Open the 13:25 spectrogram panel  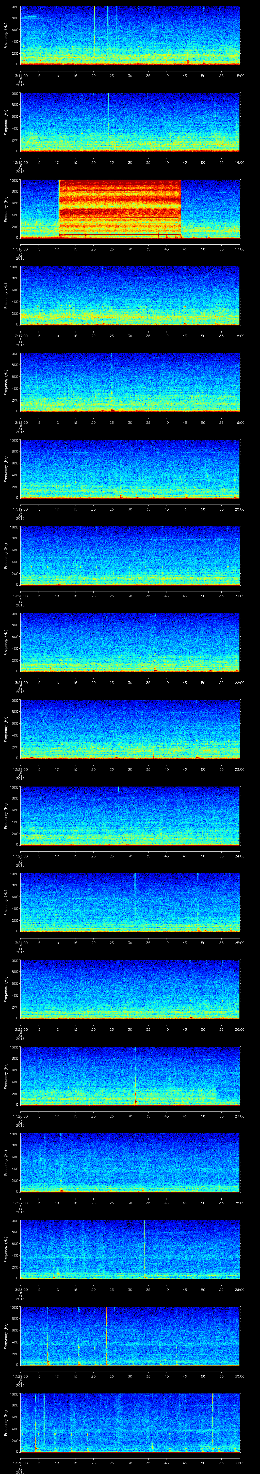[x=130, y=989]
